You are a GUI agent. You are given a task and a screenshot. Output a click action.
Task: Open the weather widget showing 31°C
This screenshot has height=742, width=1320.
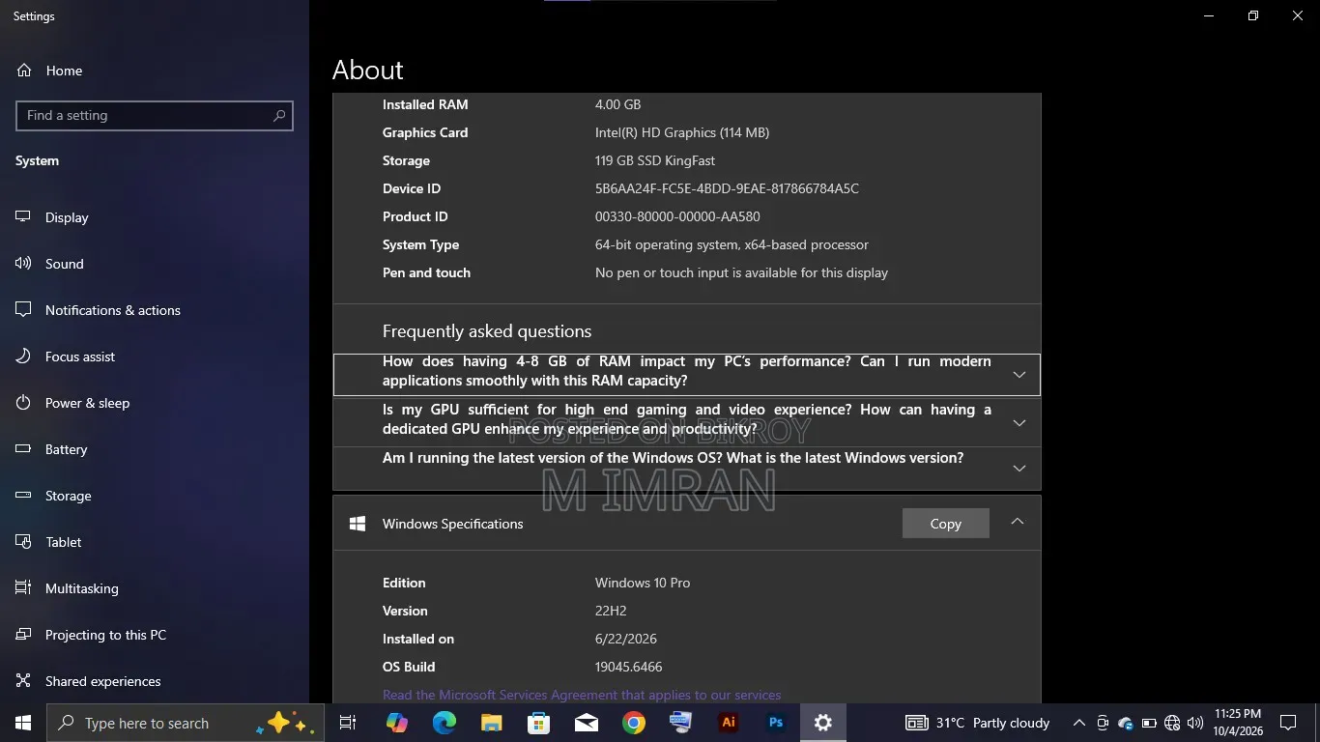978,723
